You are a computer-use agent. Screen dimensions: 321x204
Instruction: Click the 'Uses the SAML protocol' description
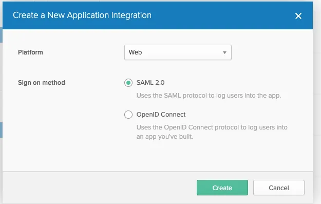[209, 96]
